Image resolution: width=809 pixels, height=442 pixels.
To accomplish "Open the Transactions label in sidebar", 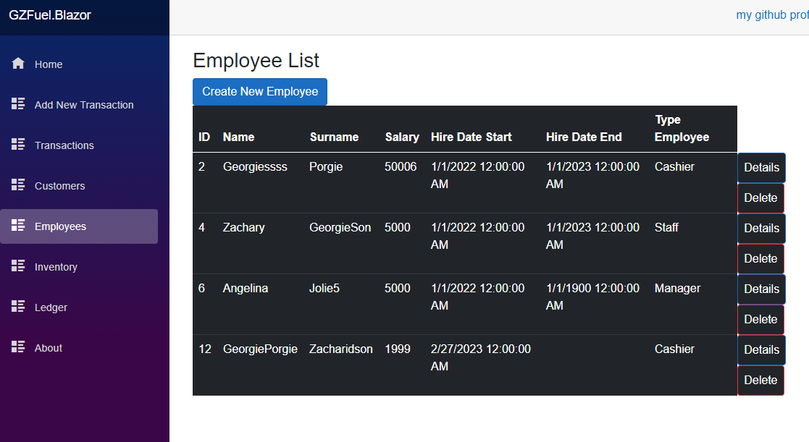I will point(64,146).
